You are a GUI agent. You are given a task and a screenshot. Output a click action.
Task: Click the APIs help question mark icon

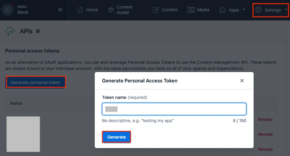pos(38,31)
